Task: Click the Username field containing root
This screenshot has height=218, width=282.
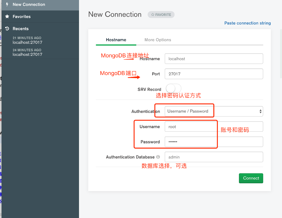Action: 214,127
